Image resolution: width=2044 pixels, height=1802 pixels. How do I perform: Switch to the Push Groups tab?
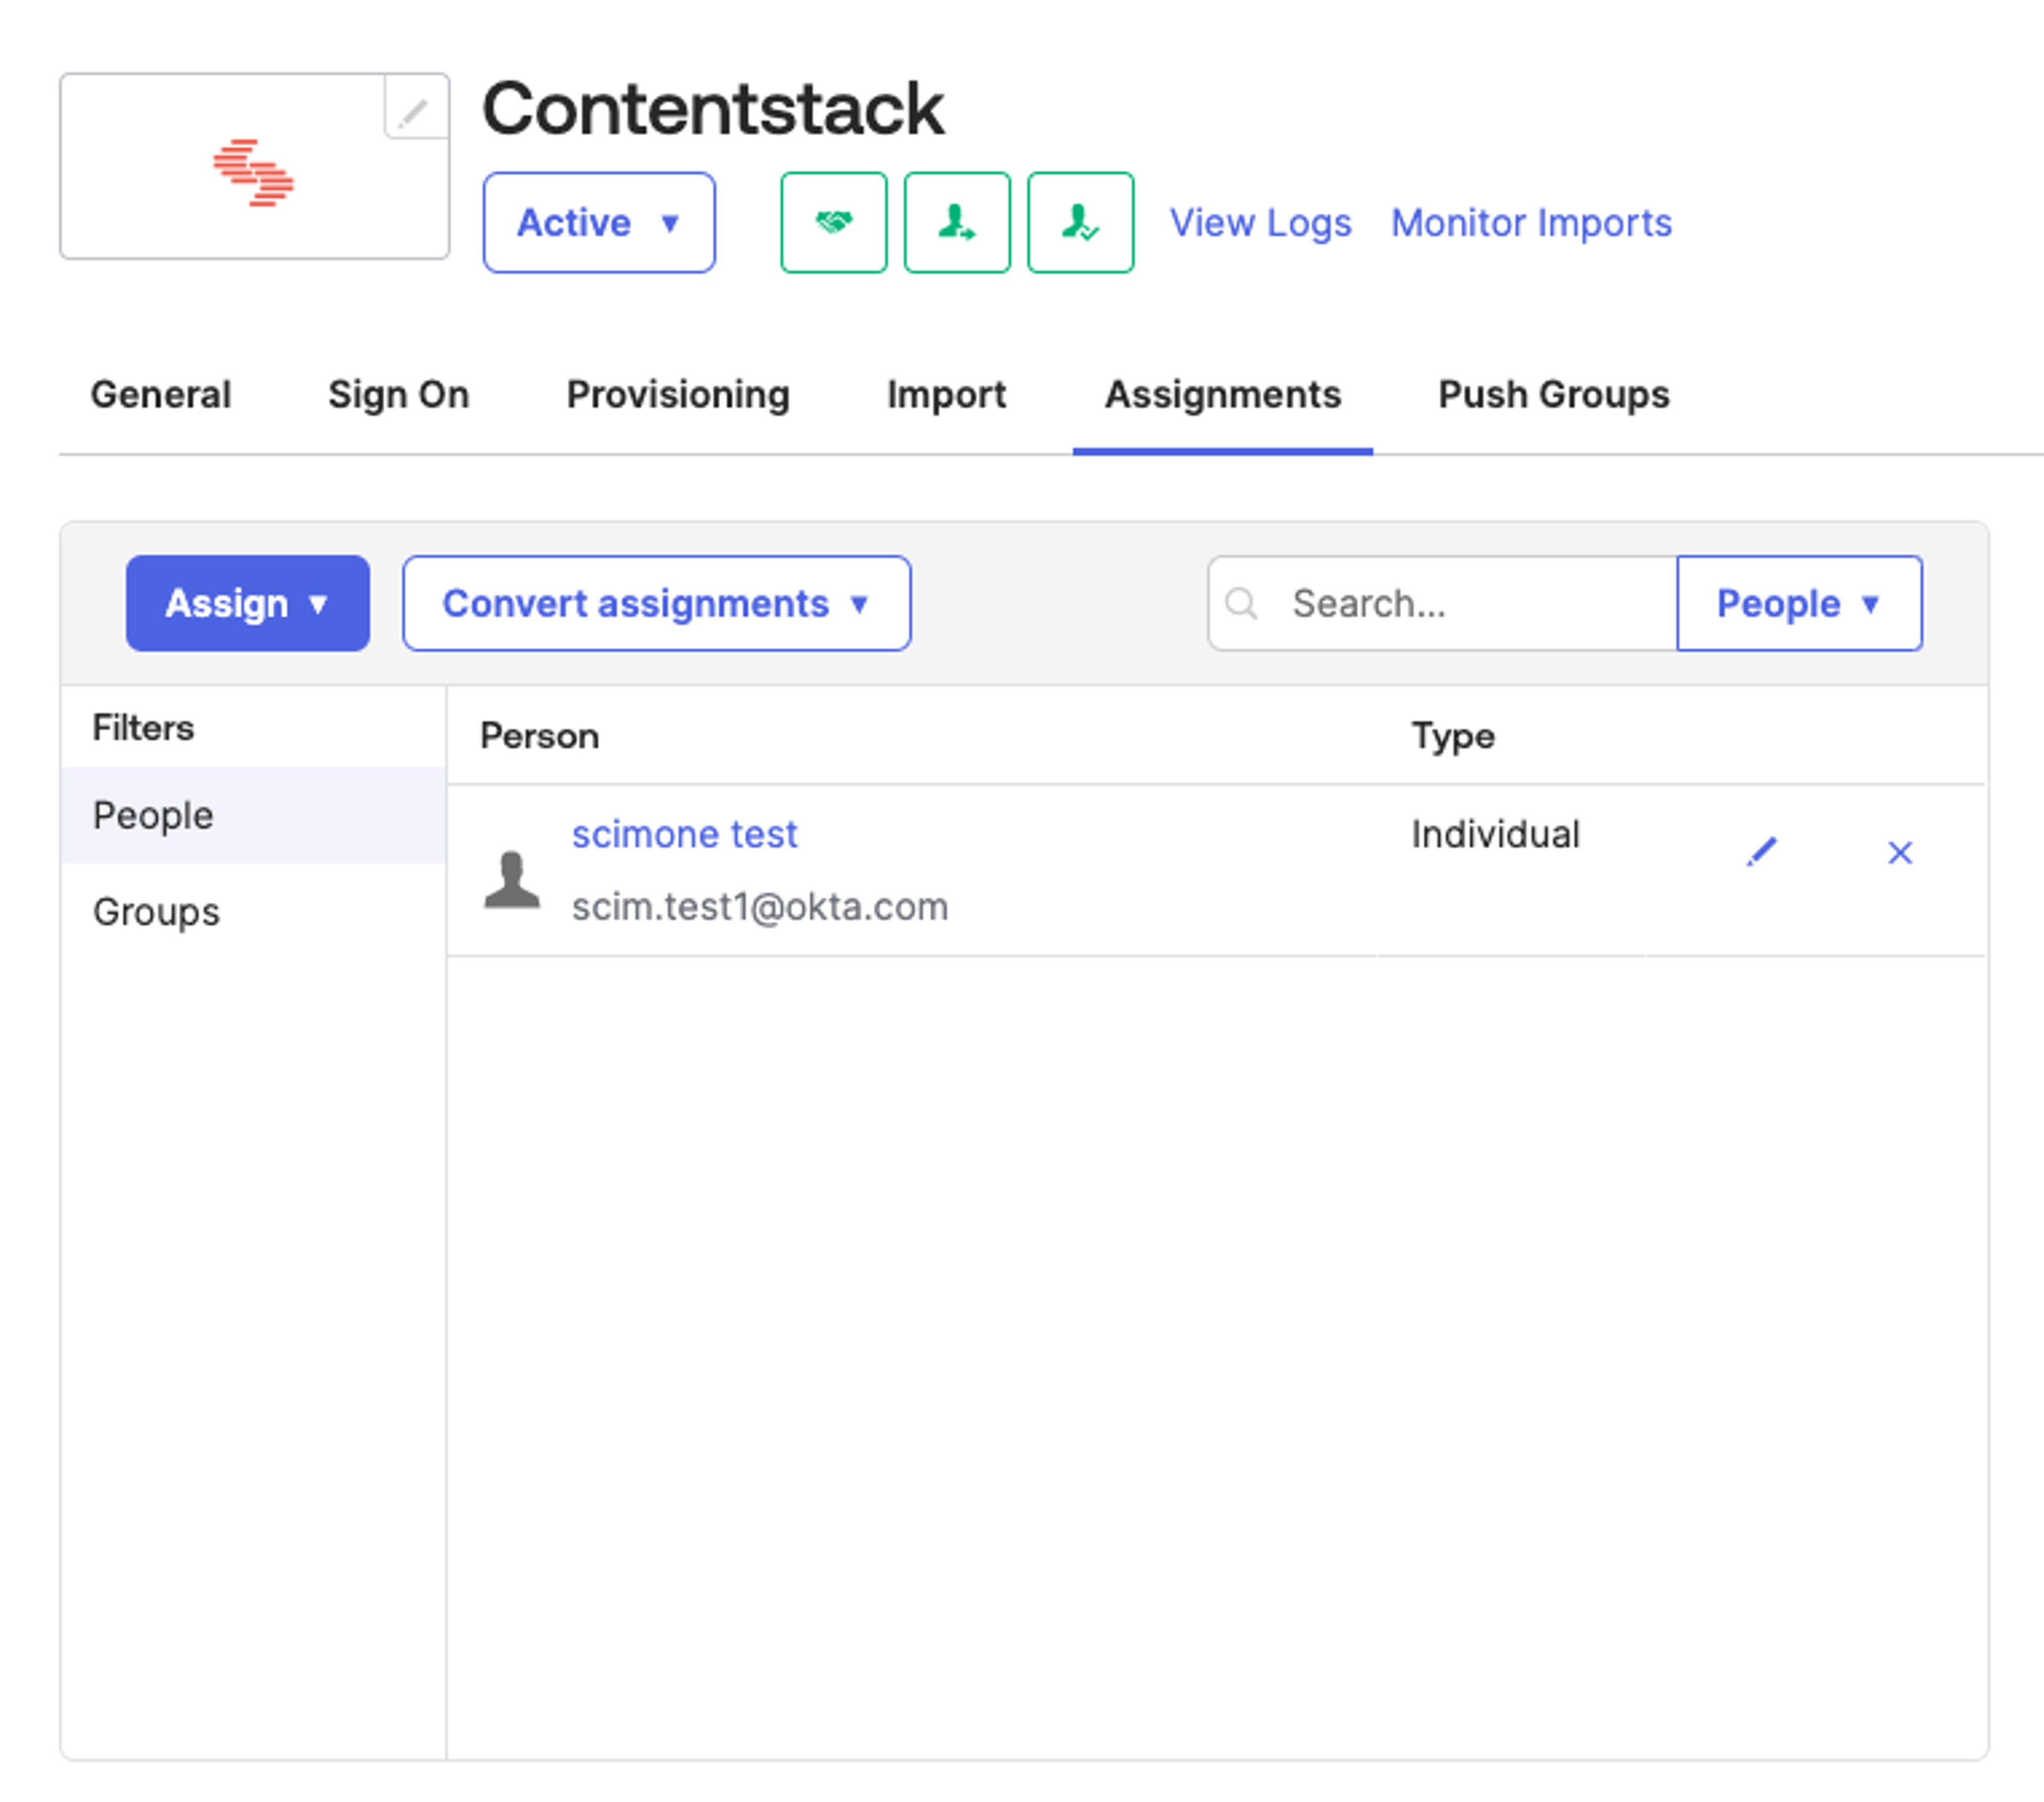1554,395
